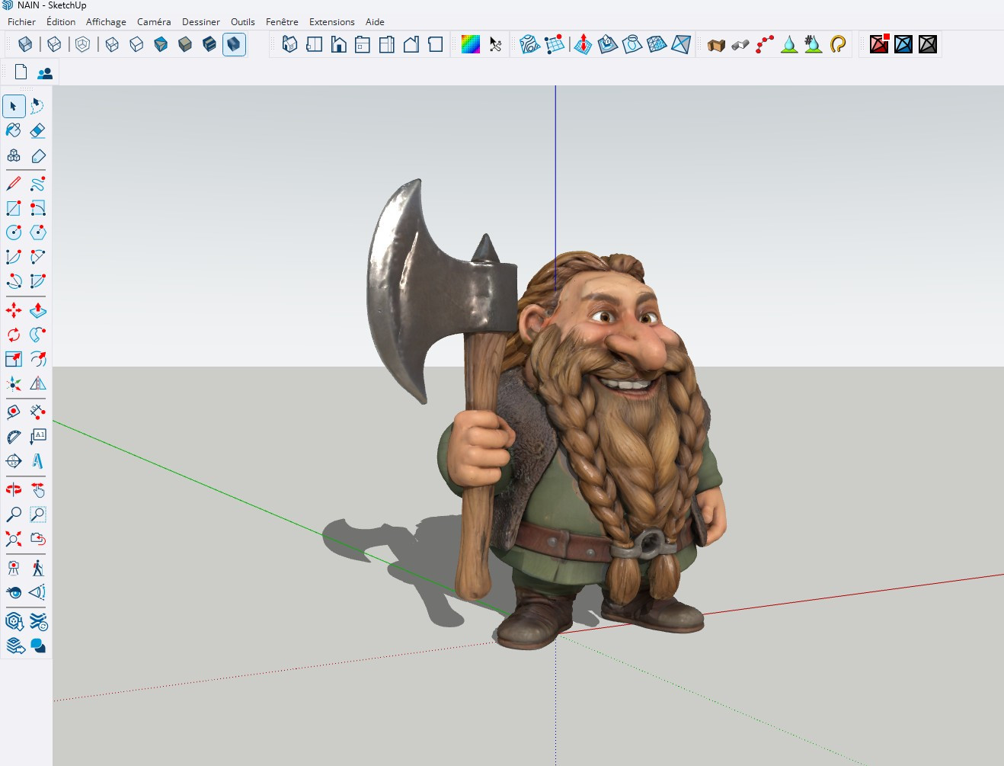The height and width of the screenshot is (766, 1004).
Task: Select the Eraser tool
Action: tap(37, 131)
